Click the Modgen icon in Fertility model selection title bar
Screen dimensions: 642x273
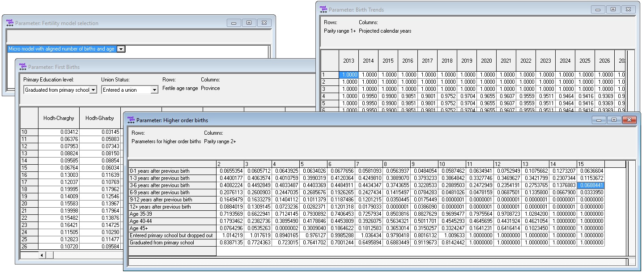pyautogui.click(x=10, y=23)
